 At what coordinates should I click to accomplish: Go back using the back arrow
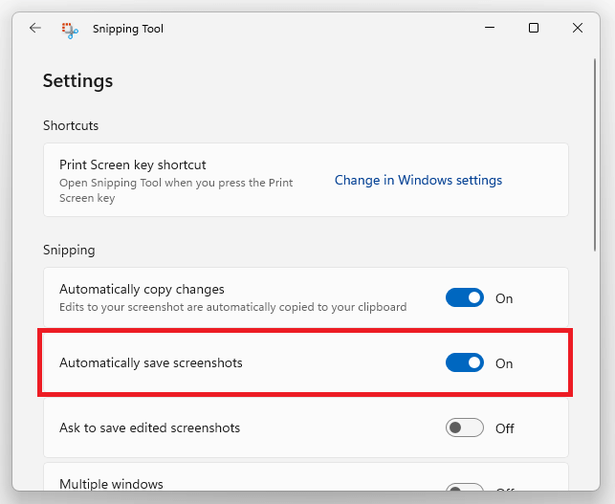point(35,28)
